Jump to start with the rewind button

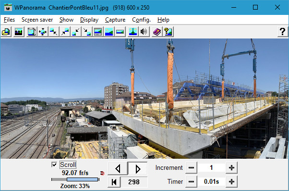114,182
